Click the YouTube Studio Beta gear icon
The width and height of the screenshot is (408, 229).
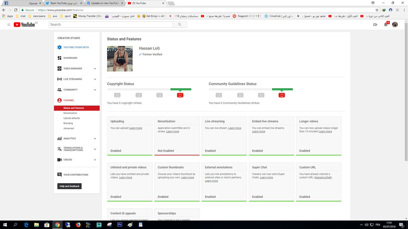tap(60, 47)
